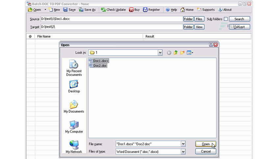Close the Open dialog with X
This screenshot has height=159, width=275.
coord(216,45)
